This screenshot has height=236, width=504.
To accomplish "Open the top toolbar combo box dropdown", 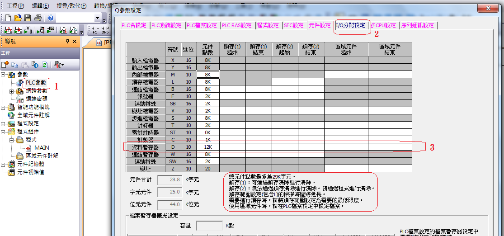I will pyautogui.click(x=97, y=18).
